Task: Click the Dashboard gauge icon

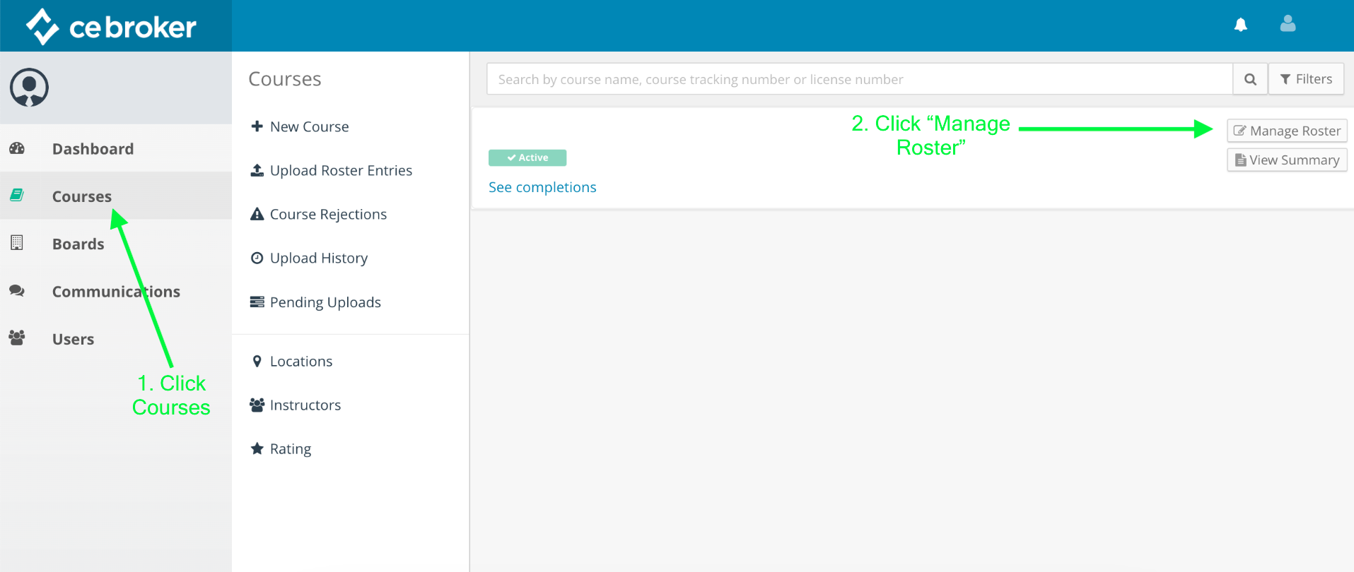Action: pos(18,148)
